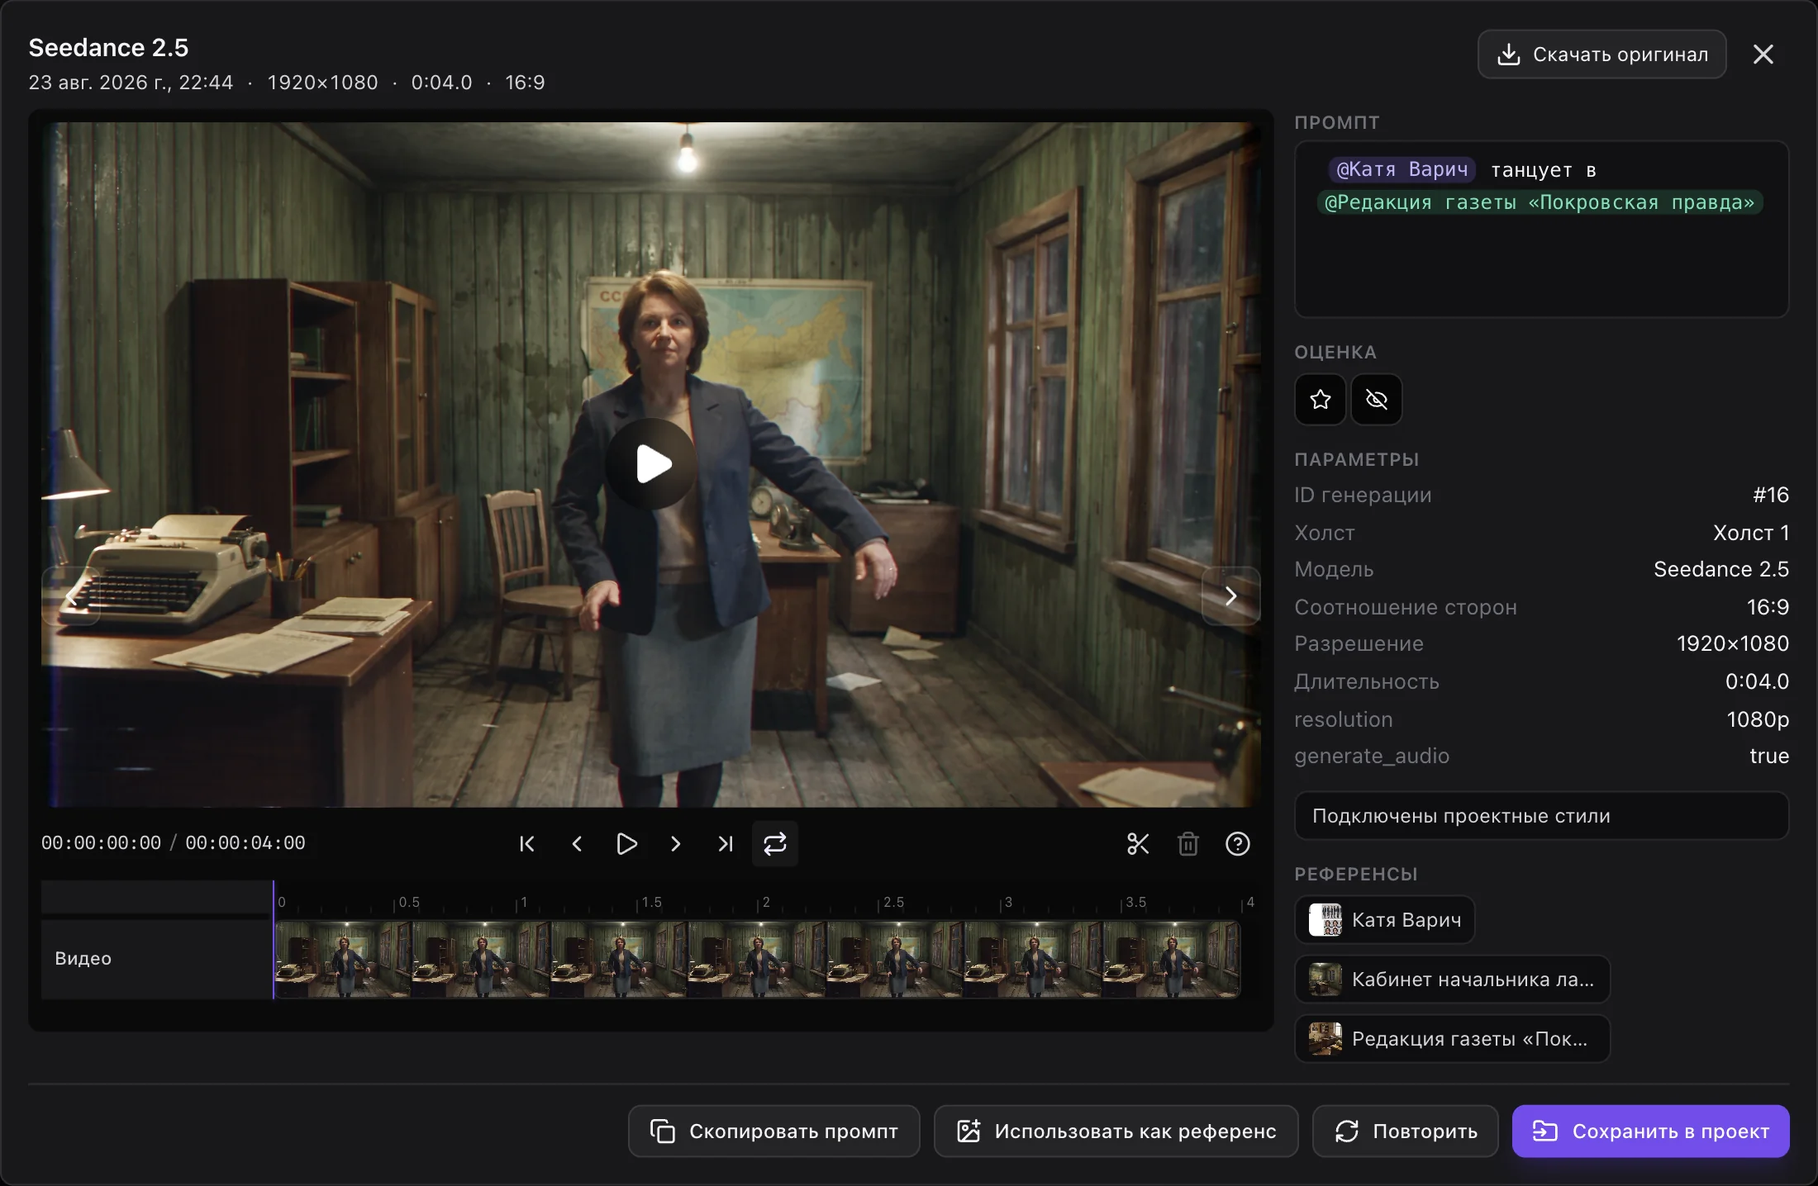The height and width of the screenshot is (1186, 1818).
Task: Click the playhead at timeline start
Action: (274, 940)
